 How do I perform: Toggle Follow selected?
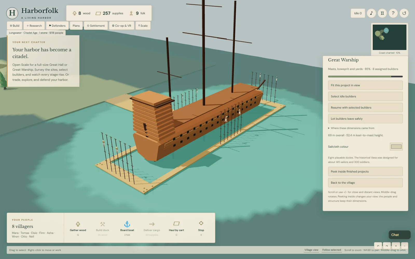(x=332, y=250)
